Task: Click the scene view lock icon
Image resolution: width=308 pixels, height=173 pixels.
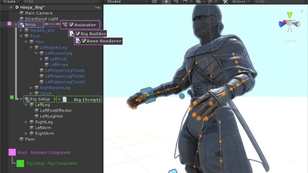Action: pos(302,11)
